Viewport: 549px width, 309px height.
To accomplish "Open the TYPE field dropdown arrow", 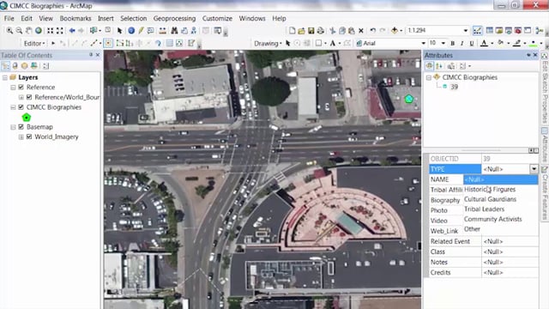I will click(534, 169).
